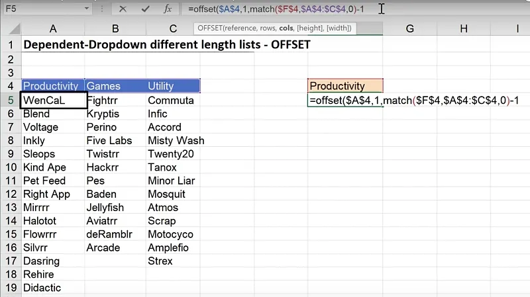Select the Strex cell in column C
The image size is (530, 297).
[x=160, y=261]
